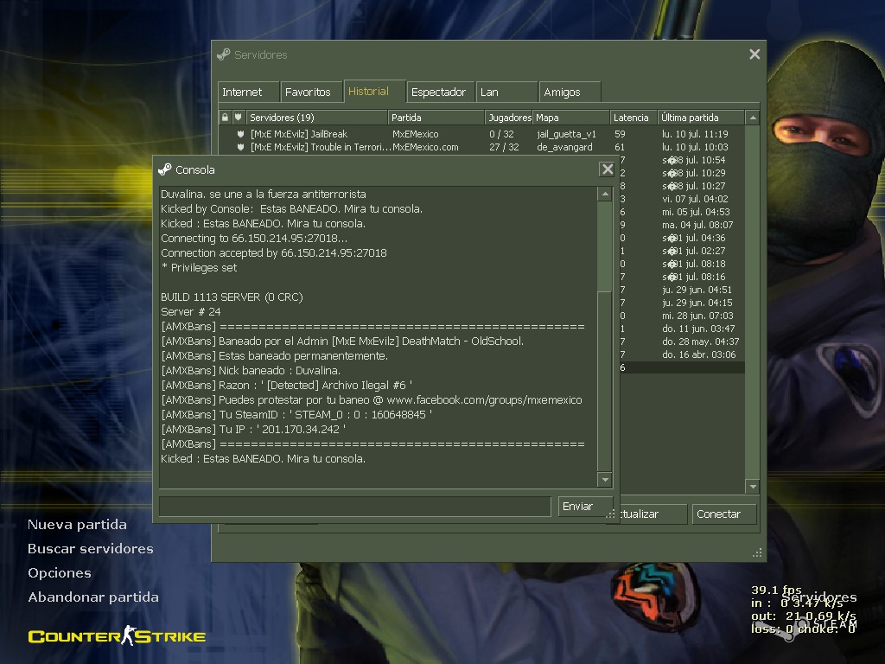885x664 pixels.
Task: Select the Historial tab
Action: click(x=375, y=92)
